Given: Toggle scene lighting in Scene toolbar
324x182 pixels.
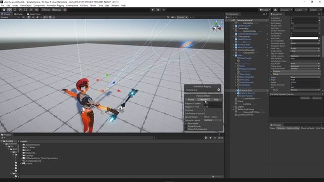Looking at the screenshot, I should coord(29,17).
